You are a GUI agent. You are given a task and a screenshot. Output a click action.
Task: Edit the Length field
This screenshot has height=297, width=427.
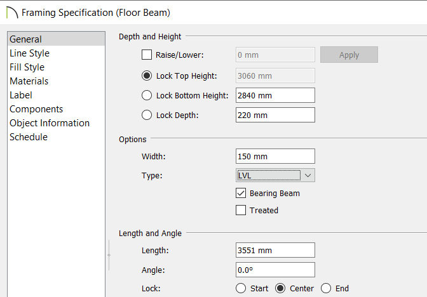[x=275, y=250]
